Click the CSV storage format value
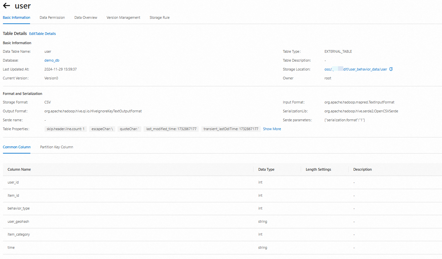 [x=48, y=102]
